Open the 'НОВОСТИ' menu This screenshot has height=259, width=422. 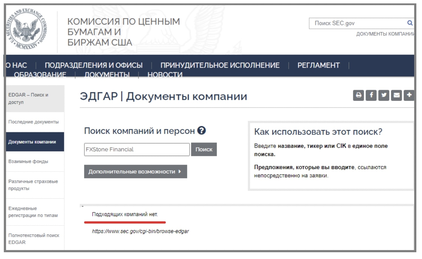tap(165, 74)
